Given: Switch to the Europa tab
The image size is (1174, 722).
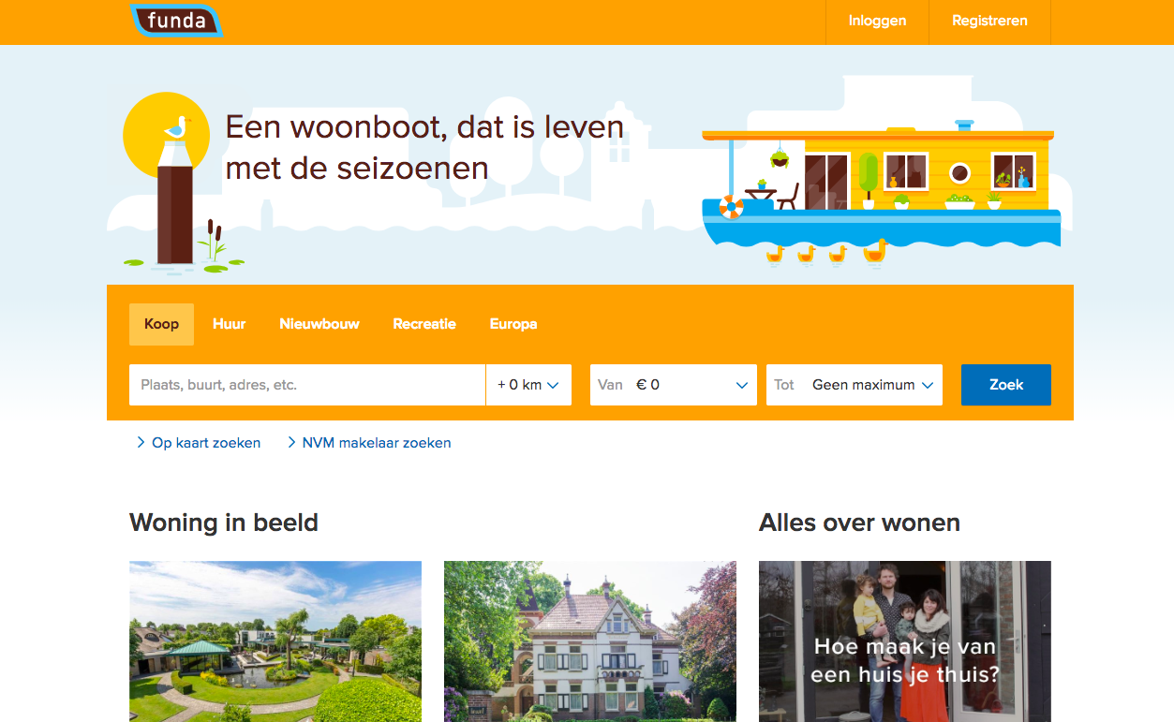Looking at the screenshot, I should point(513,324).
